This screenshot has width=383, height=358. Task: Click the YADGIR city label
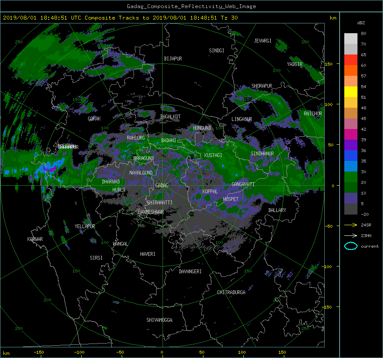(x=294, y=64)
